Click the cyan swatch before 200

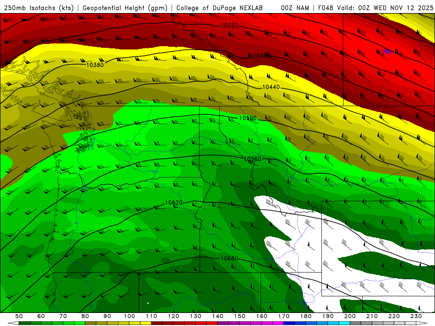pyautogui.click(x=344, y=323)
